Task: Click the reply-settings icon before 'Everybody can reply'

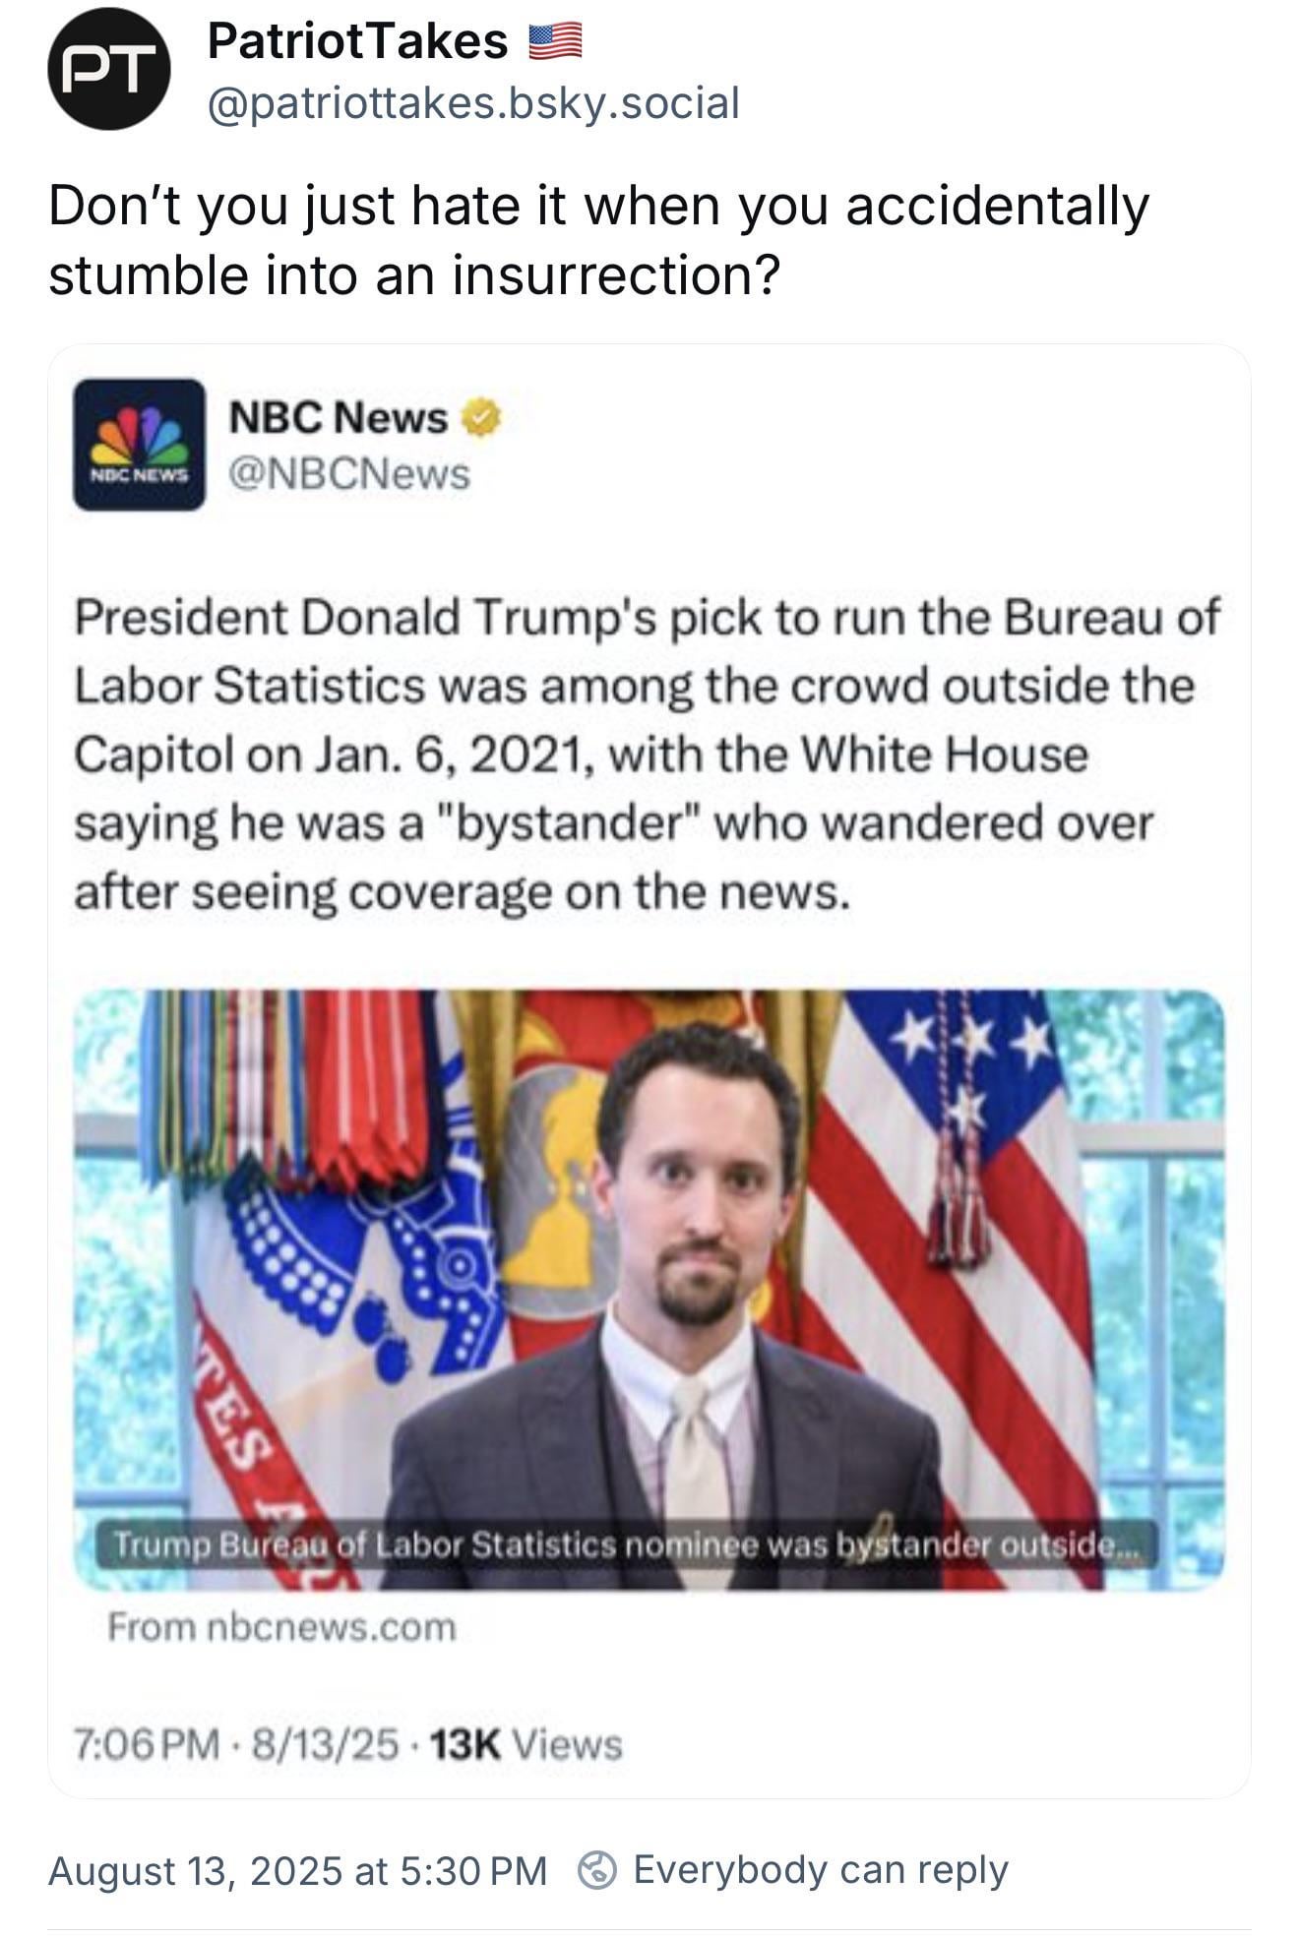Action: (x=596, y=1869)
